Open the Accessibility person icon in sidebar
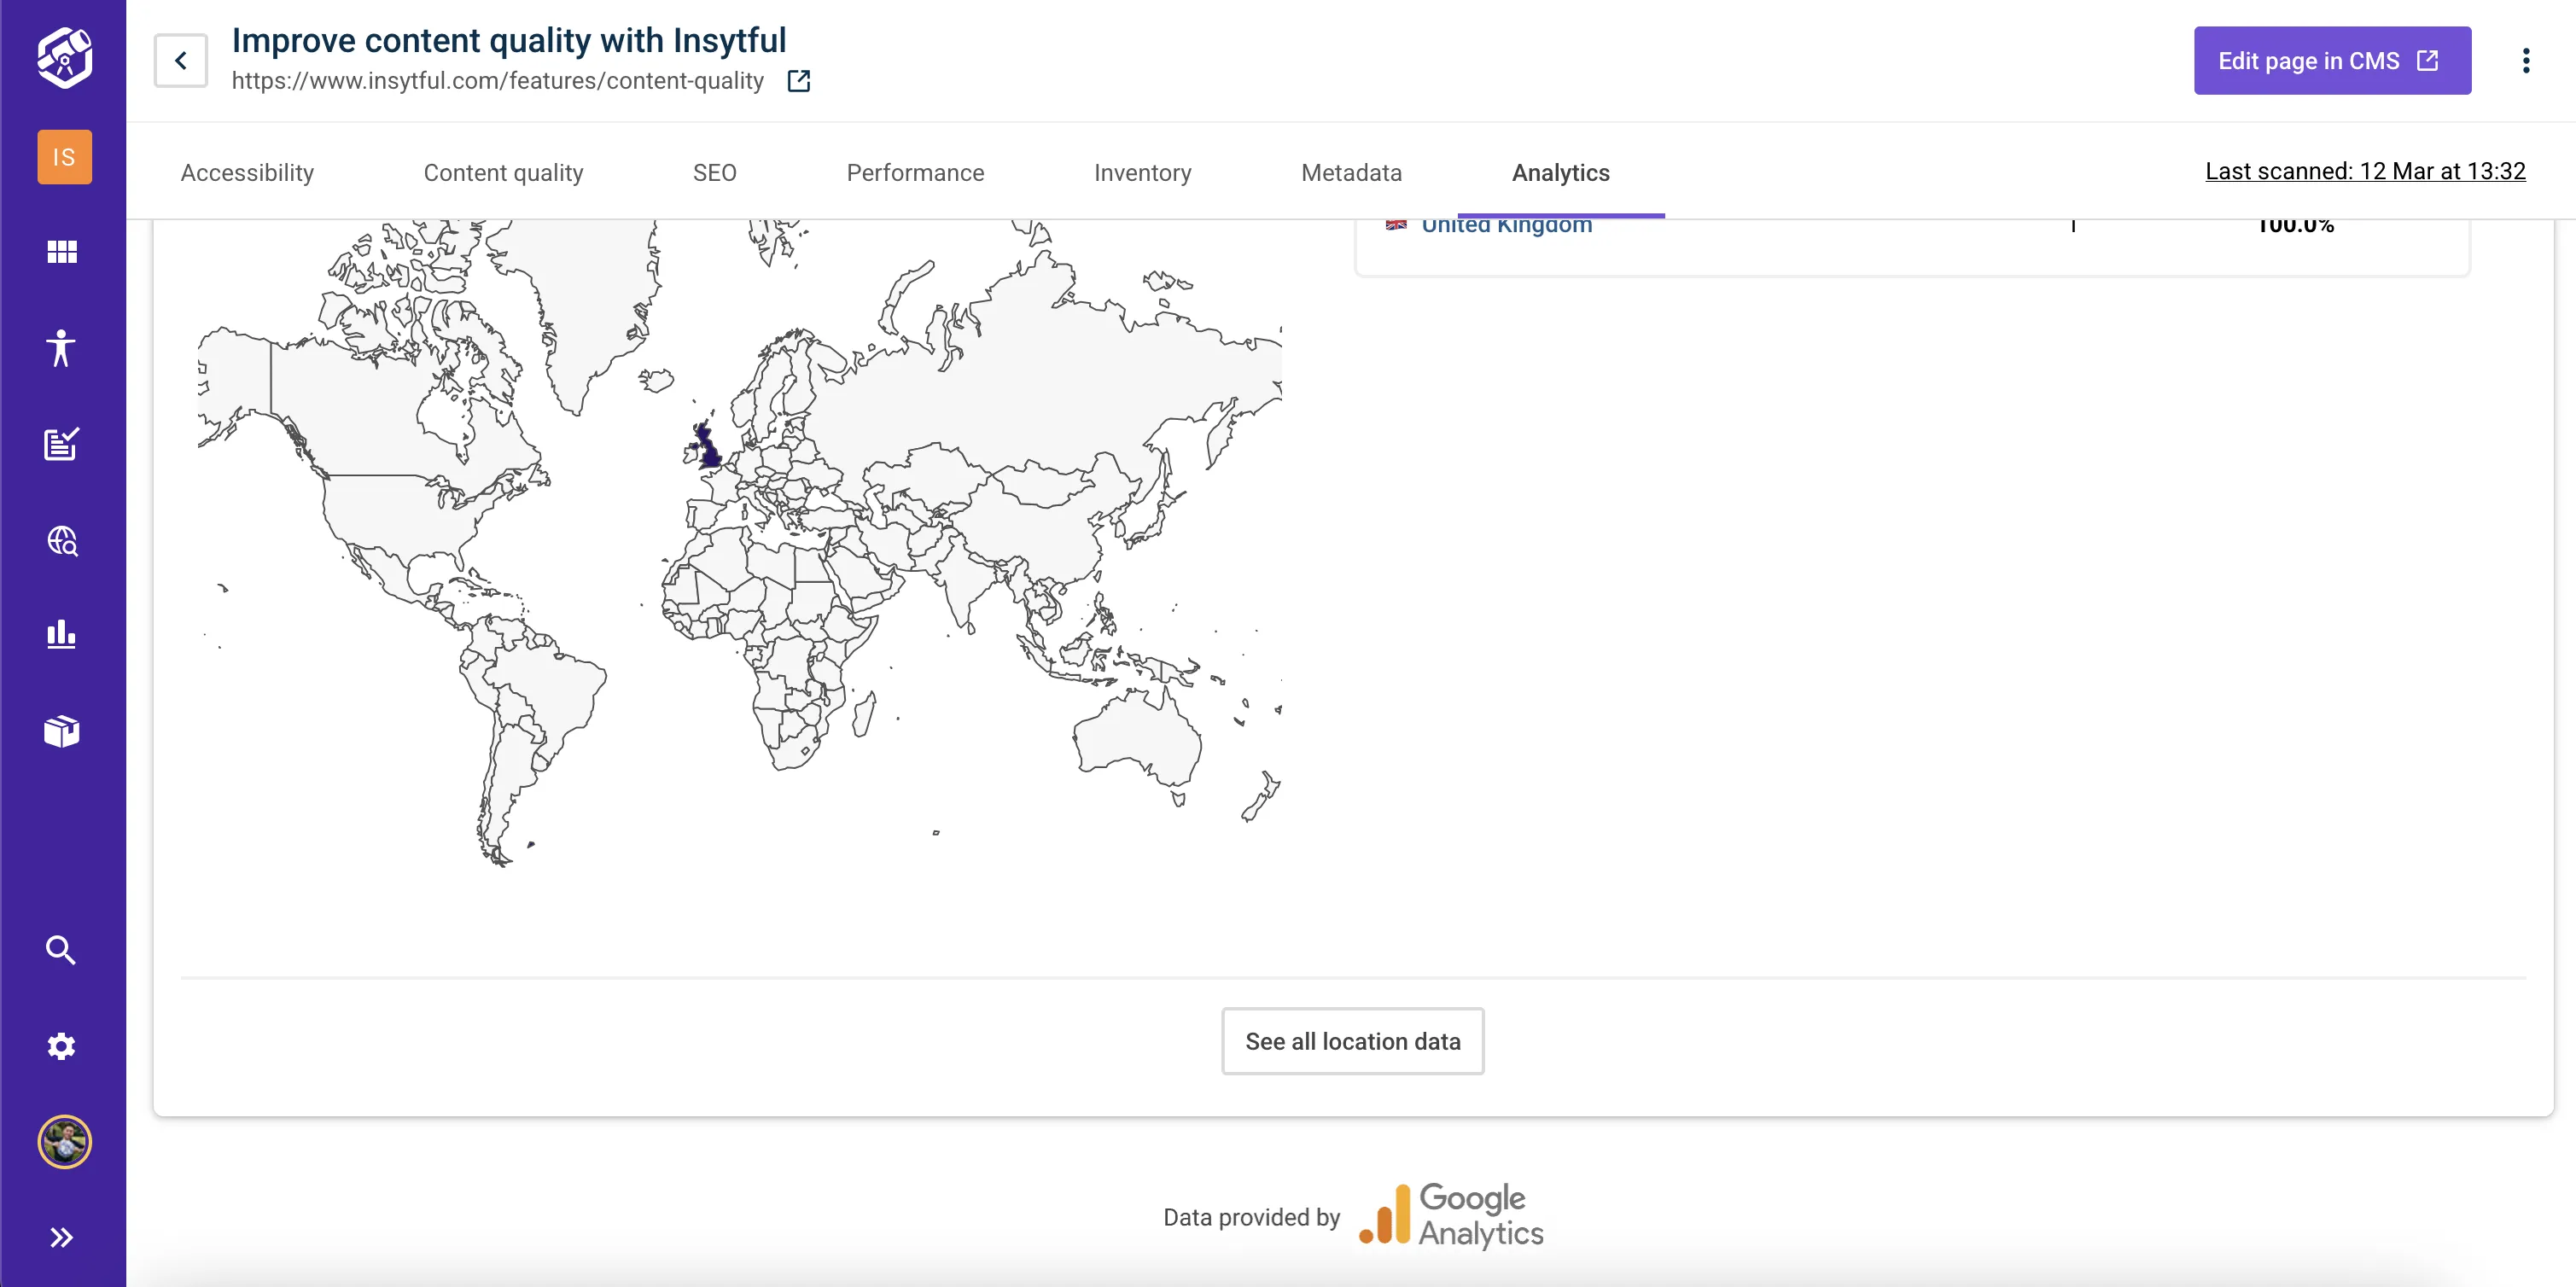 click(61, 348)
